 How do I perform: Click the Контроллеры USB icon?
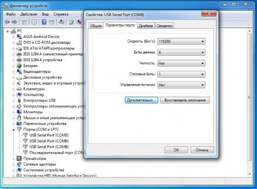(x=19, y=101)
